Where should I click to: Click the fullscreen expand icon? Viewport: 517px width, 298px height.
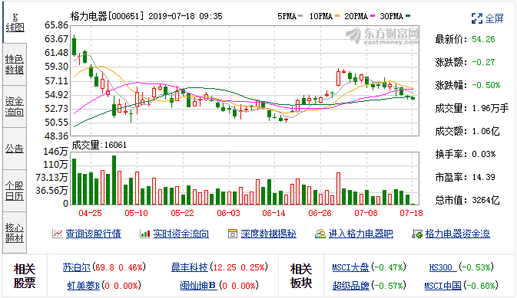[477, 18]
